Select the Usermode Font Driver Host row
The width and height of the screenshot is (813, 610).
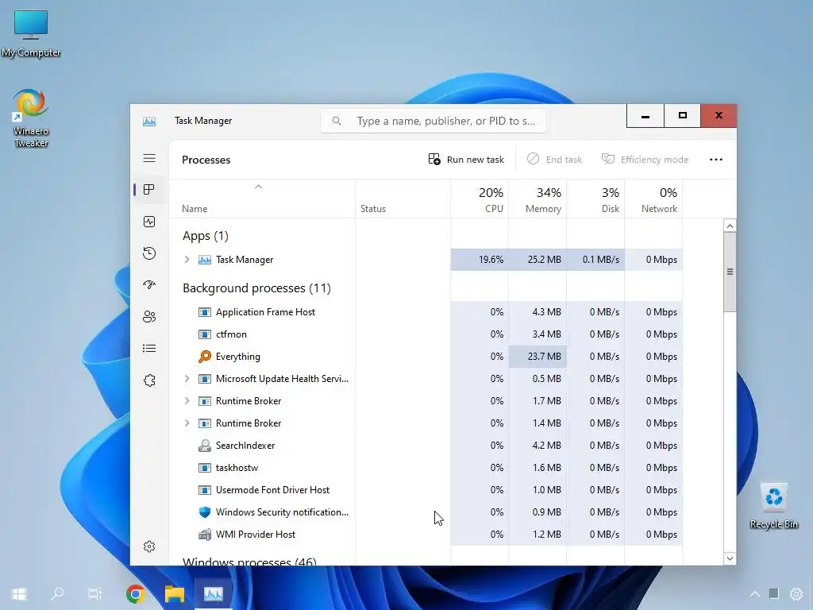426,489
